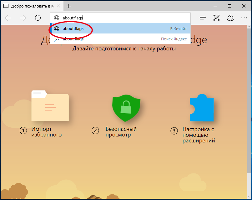Select the 'Добро пожаловать в M' tab
252x200 pixels.
pos(32,6)
